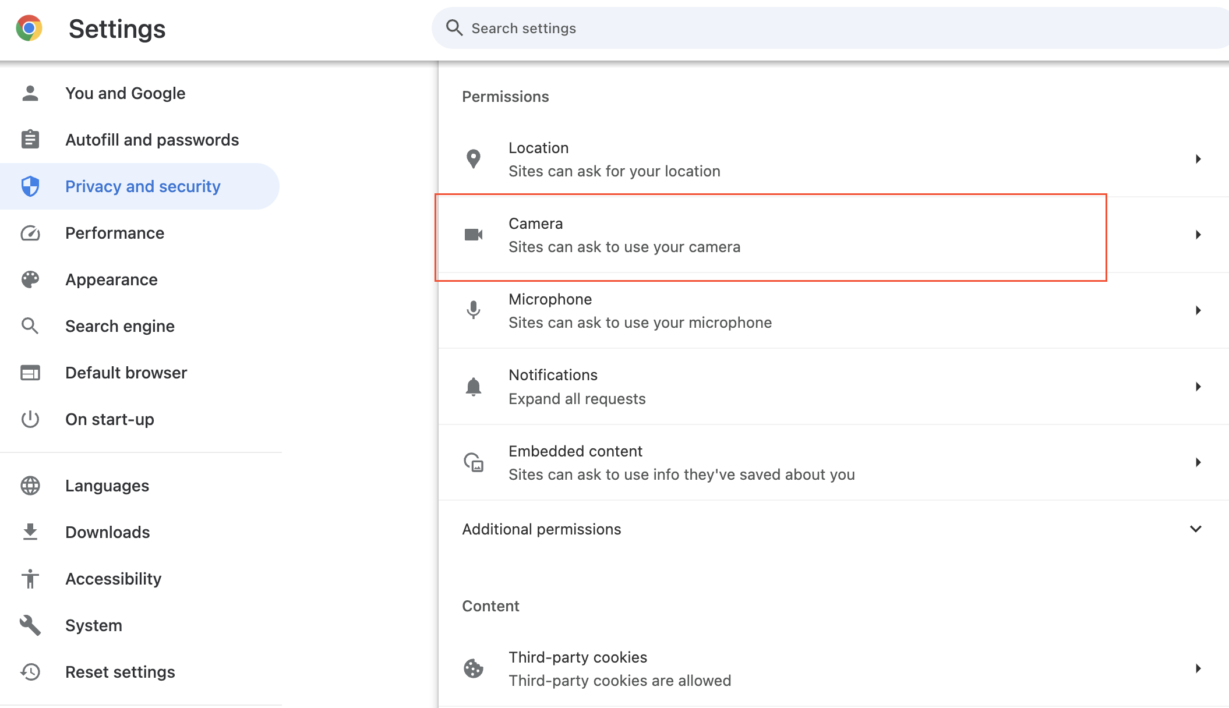Click the location pin icon
The width and height of the screenshot is (1229, 708).
(x=474, y=159)
